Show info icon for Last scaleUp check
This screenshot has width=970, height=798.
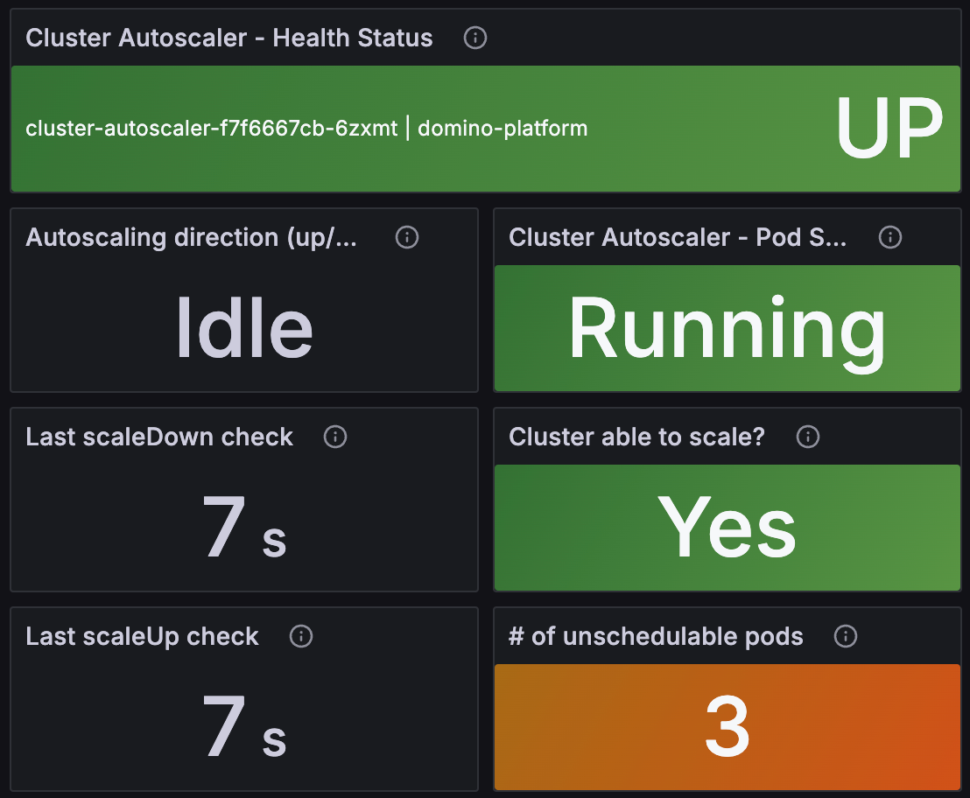(x=301, y=636)
